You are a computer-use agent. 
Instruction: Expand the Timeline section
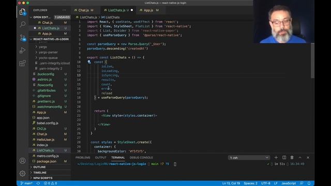pos(40,172)
